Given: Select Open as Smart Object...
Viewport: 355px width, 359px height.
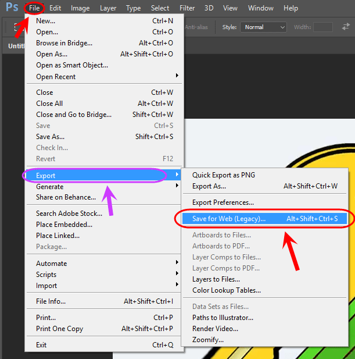Looking at the screenshot, I should (105, 65).
